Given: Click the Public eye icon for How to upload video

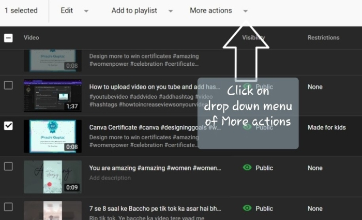Looking at the screenshot, I should coord(247,87).
